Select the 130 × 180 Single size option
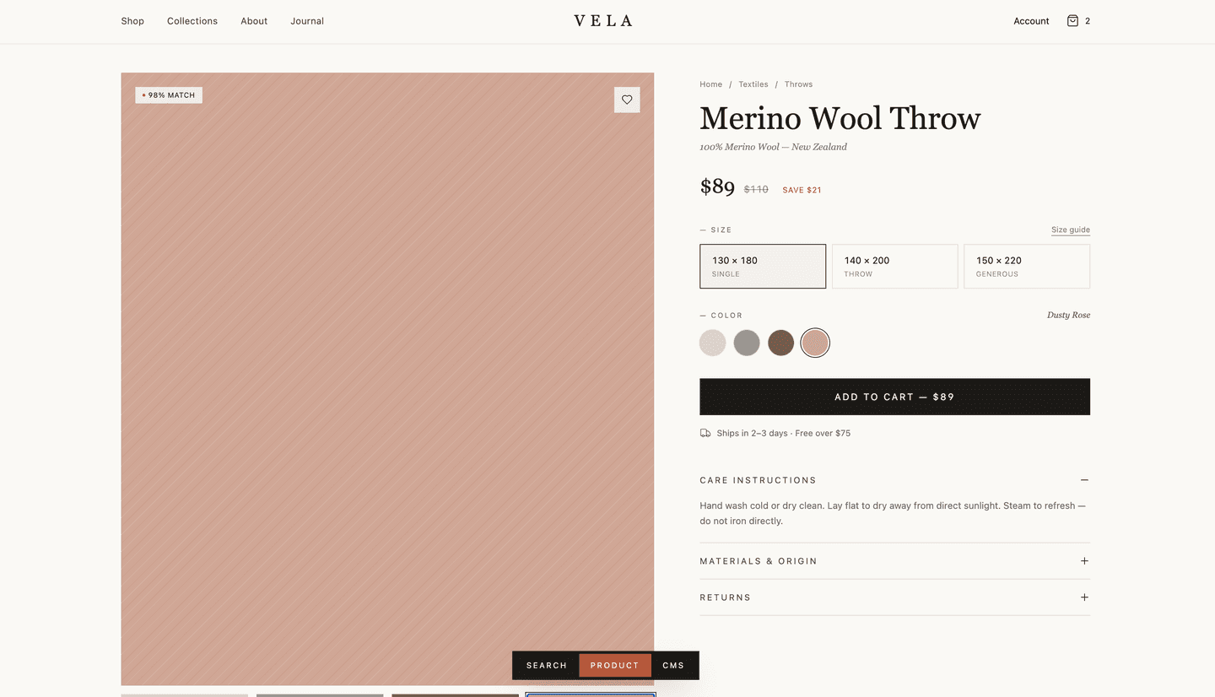This screenshot has height=697, width=1215. tap(762, 266)
